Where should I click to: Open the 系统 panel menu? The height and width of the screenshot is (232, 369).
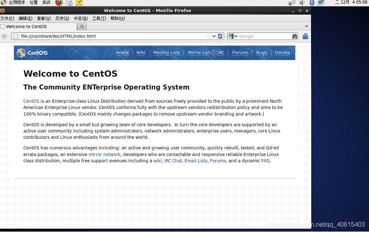coord(46,3)
